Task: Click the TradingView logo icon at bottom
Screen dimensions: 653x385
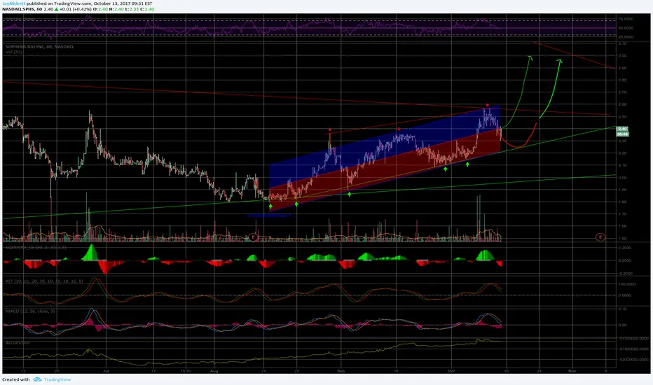Action: [x=37, y=379]
